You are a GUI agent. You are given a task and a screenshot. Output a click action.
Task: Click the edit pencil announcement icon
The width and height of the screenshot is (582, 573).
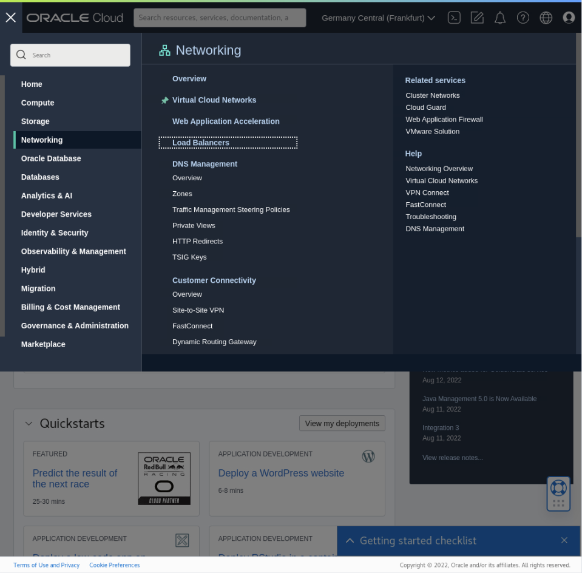click(x=477, y=18)
